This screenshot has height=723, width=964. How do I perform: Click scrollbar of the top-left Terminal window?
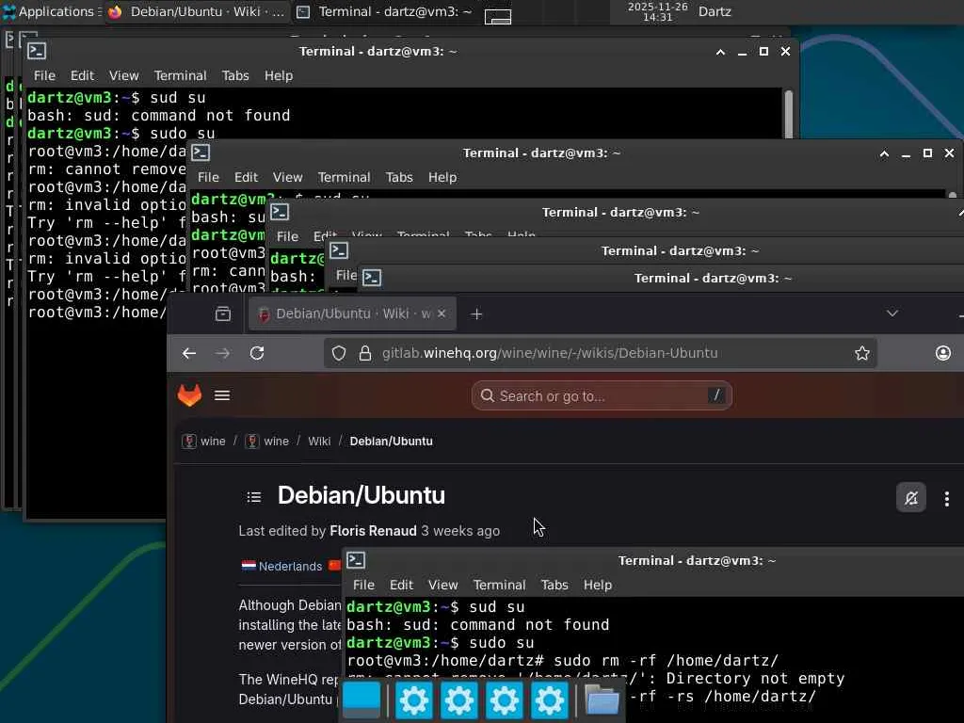pyautogui.click(x=788, y=113)
